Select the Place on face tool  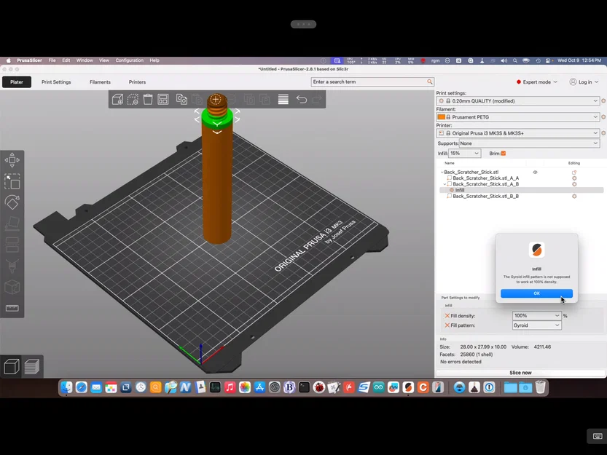tap(12, 223)
